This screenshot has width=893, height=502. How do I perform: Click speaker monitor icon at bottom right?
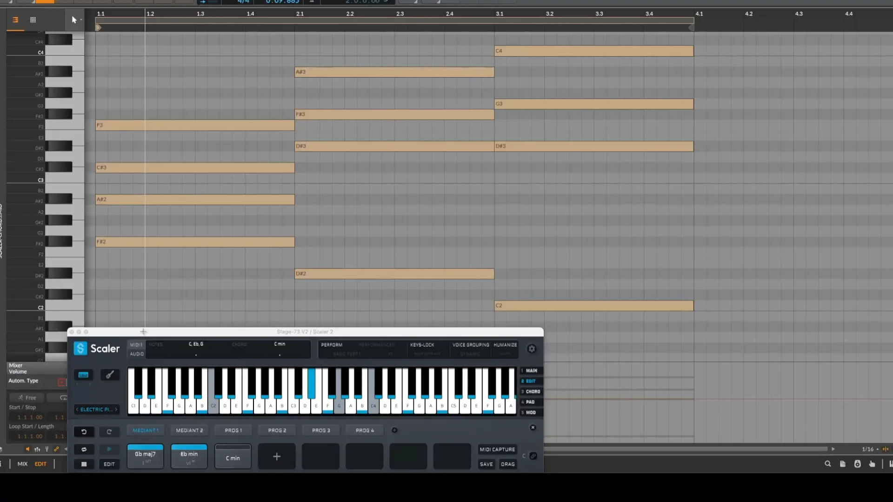tap(858, 464)
